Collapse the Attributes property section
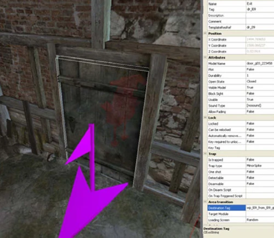Screen dimensions: 274x238 point(205,57)
